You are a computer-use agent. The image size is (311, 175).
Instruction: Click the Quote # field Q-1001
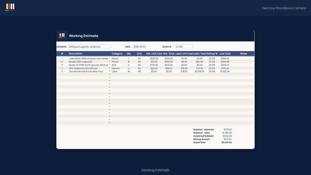click(184, 46)
